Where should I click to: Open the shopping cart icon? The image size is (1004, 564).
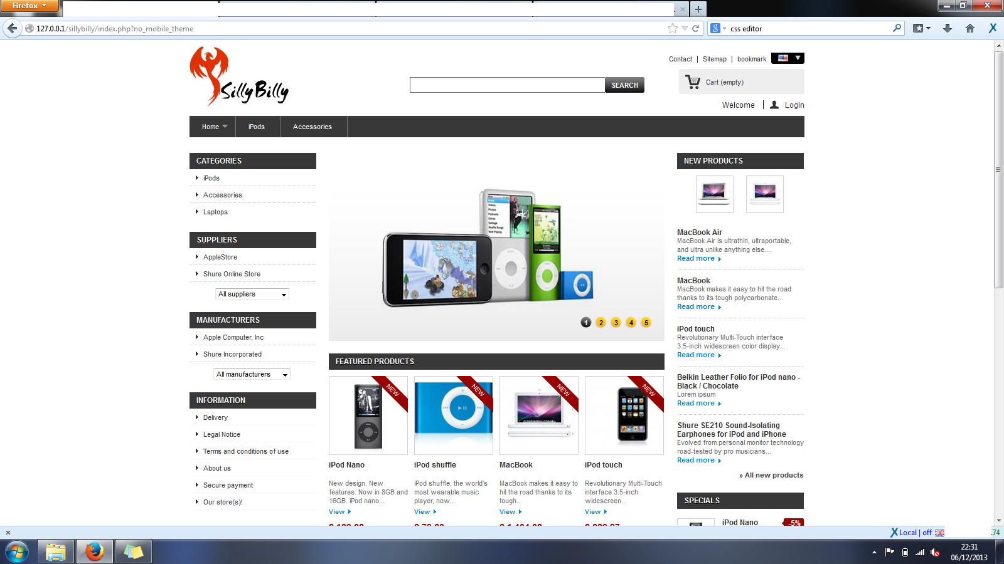[693, 82]
